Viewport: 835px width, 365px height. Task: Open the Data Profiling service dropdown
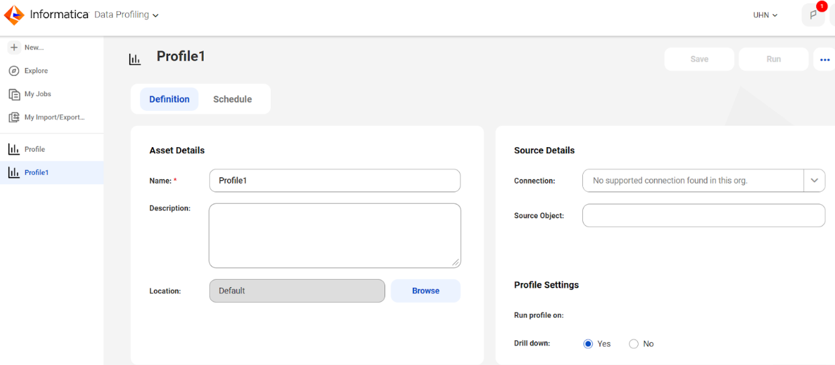pos(126,15)
